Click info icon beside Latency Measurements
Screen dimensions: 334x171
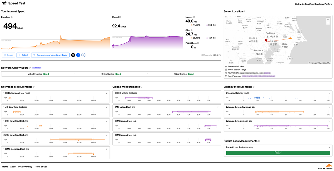tap(253, 87)
